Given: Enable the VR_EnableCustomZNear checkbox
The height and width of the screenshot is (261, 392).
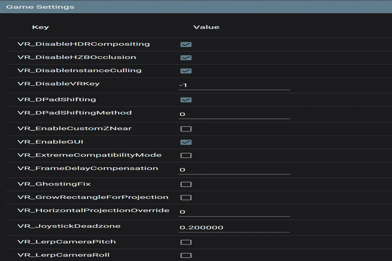Looking at the screenshot, I should click(186, 129).
